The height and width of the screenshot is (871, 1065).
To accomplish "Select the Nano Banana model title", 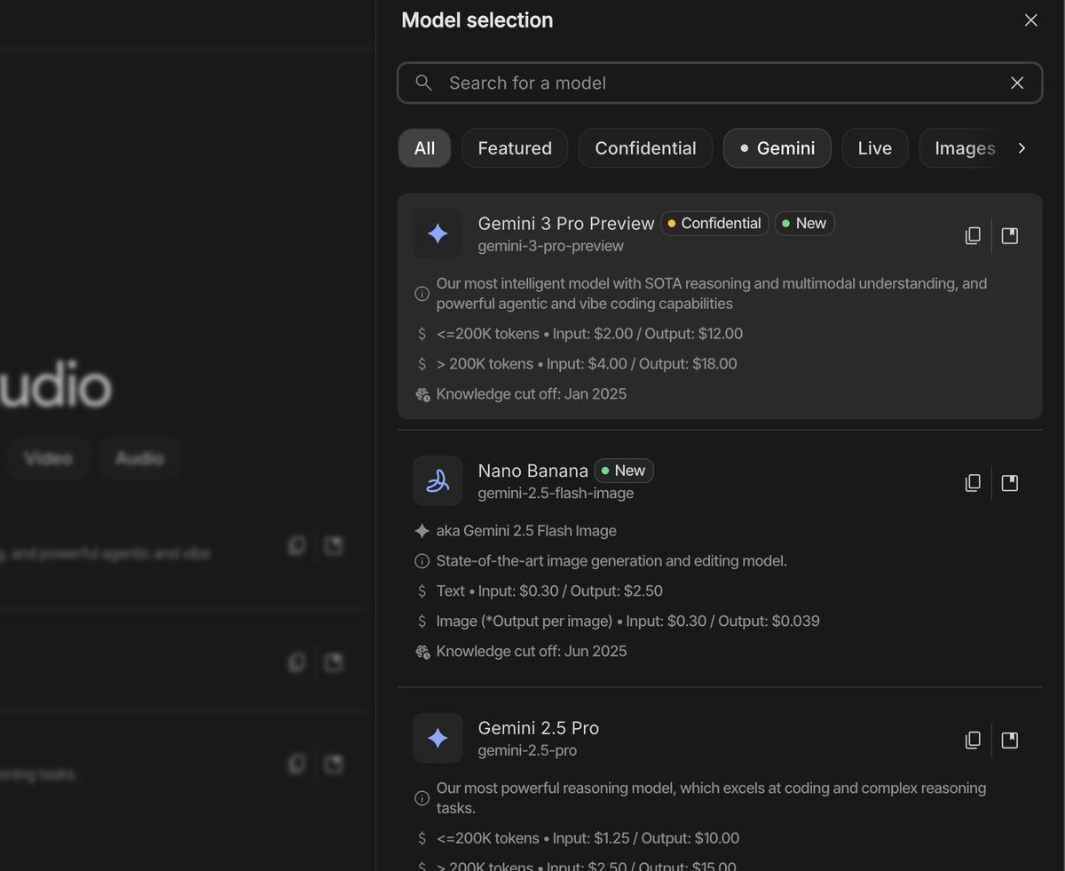I will (533, 471).
